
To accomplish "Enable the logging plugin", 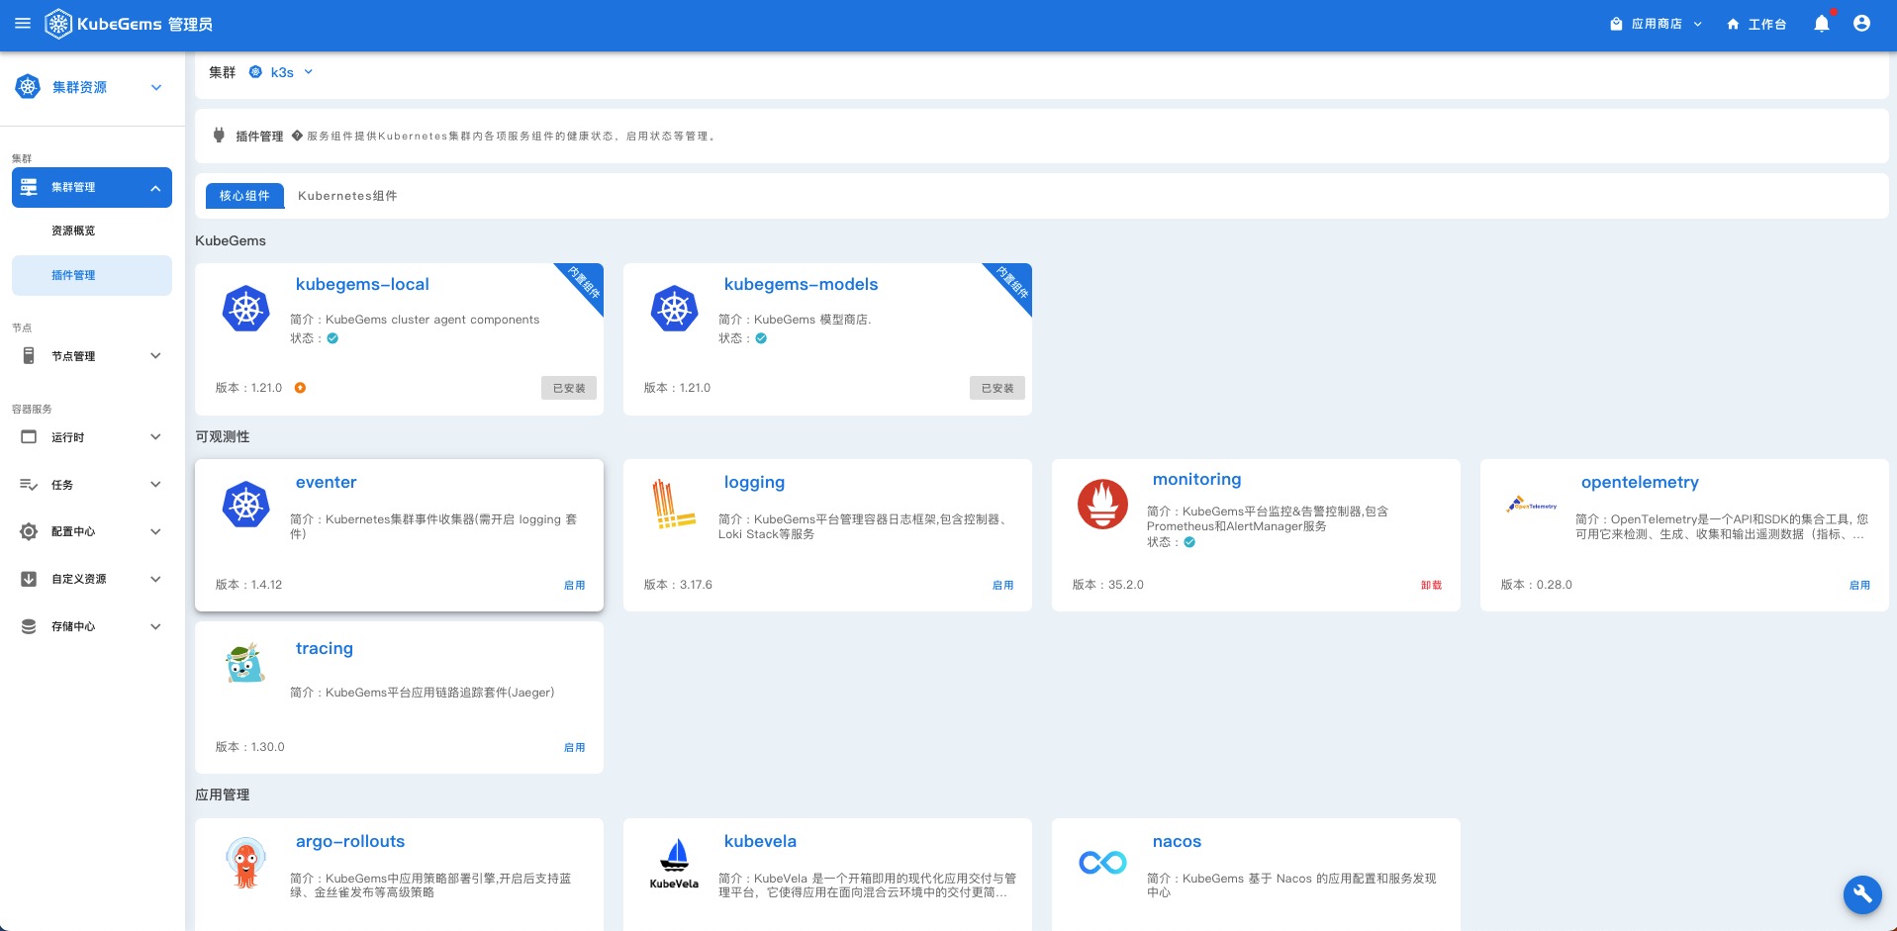I will tap(1002, 585).
